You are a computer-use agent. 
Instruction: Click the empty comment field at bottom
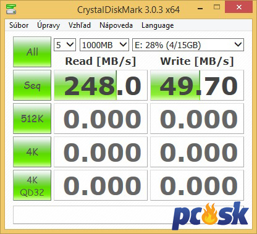tap(128, 215)
